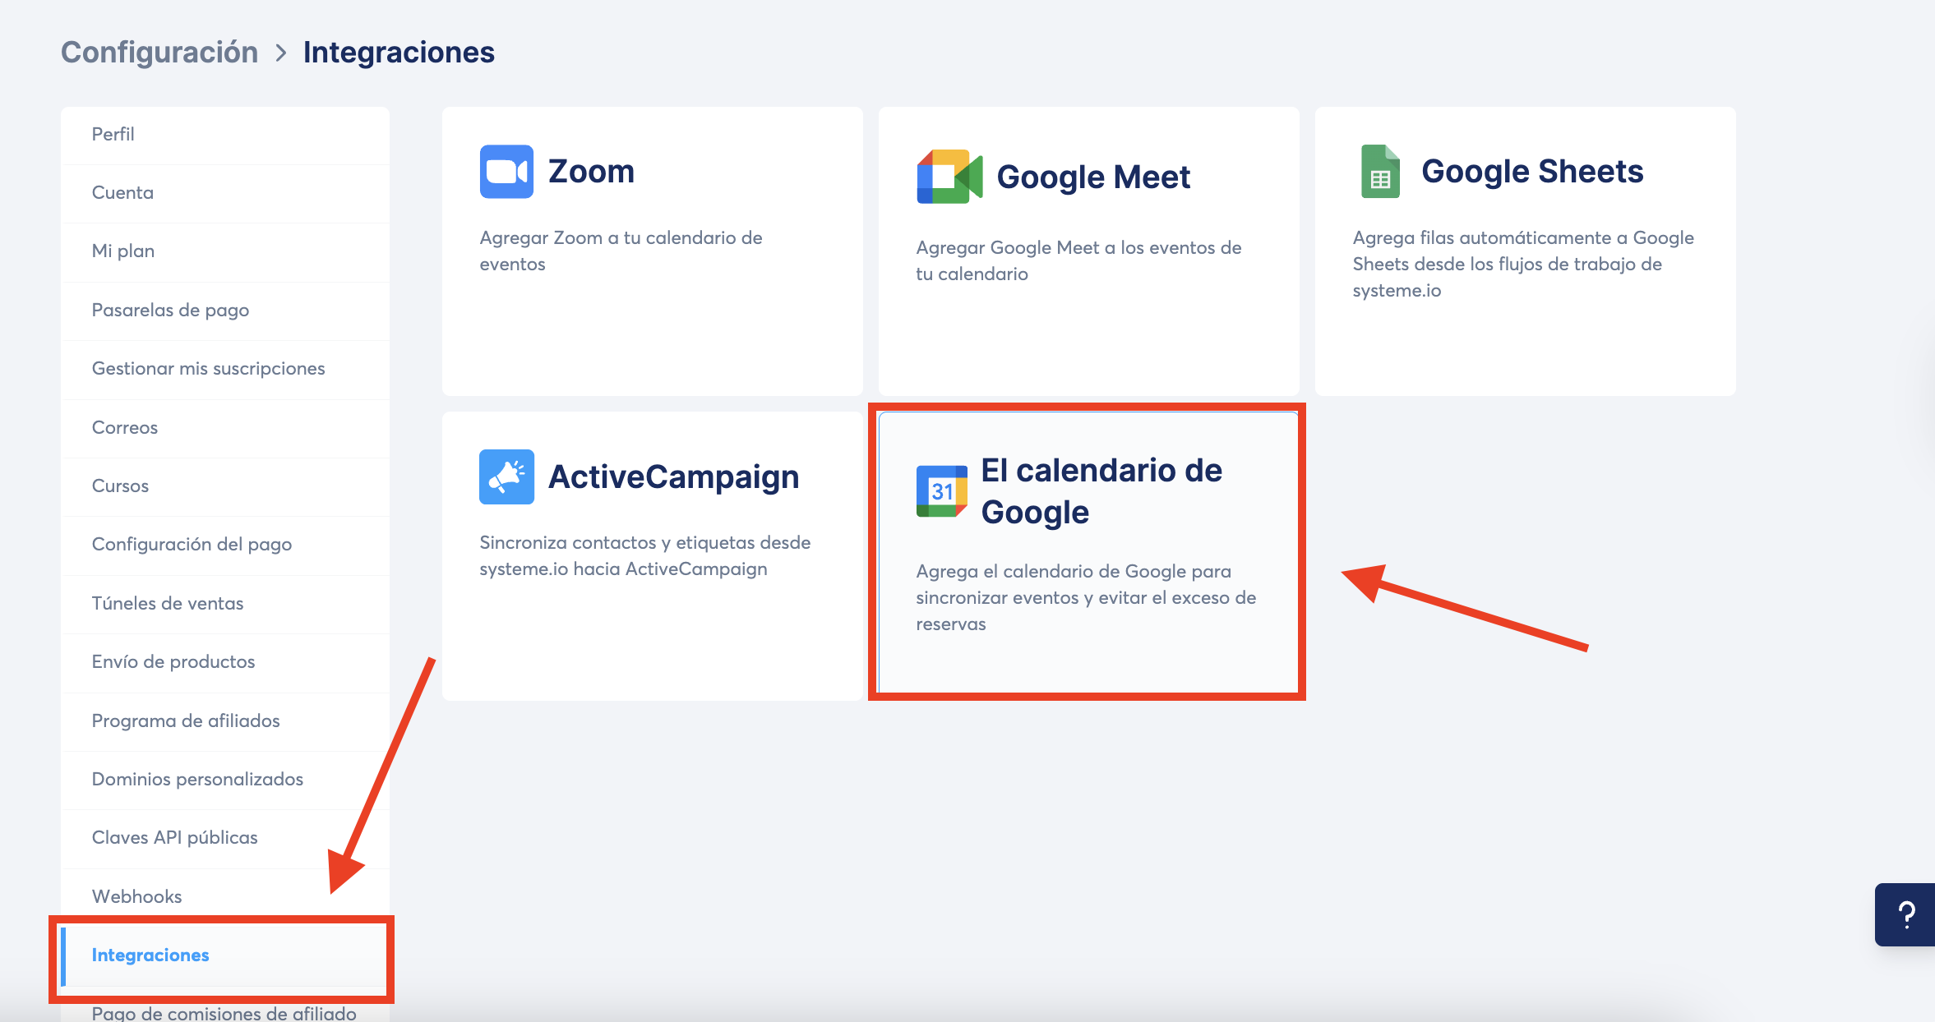Open Dominios personalizados settings

[x=225, y=779]
